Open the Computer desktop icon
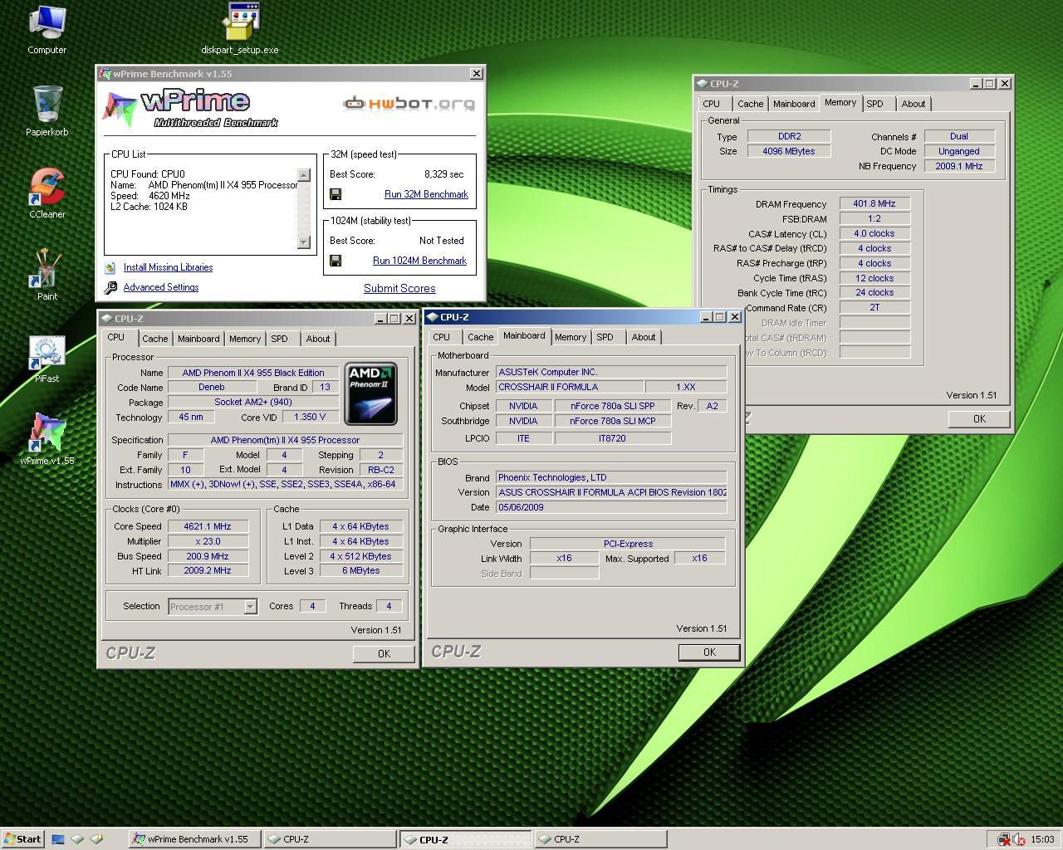The height and width of the screenshot is (850, 1063). click(47, 29)
